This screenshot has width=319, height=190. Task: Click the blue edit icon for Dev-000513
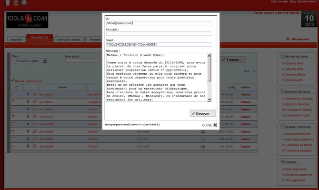(x=28, y=94)
